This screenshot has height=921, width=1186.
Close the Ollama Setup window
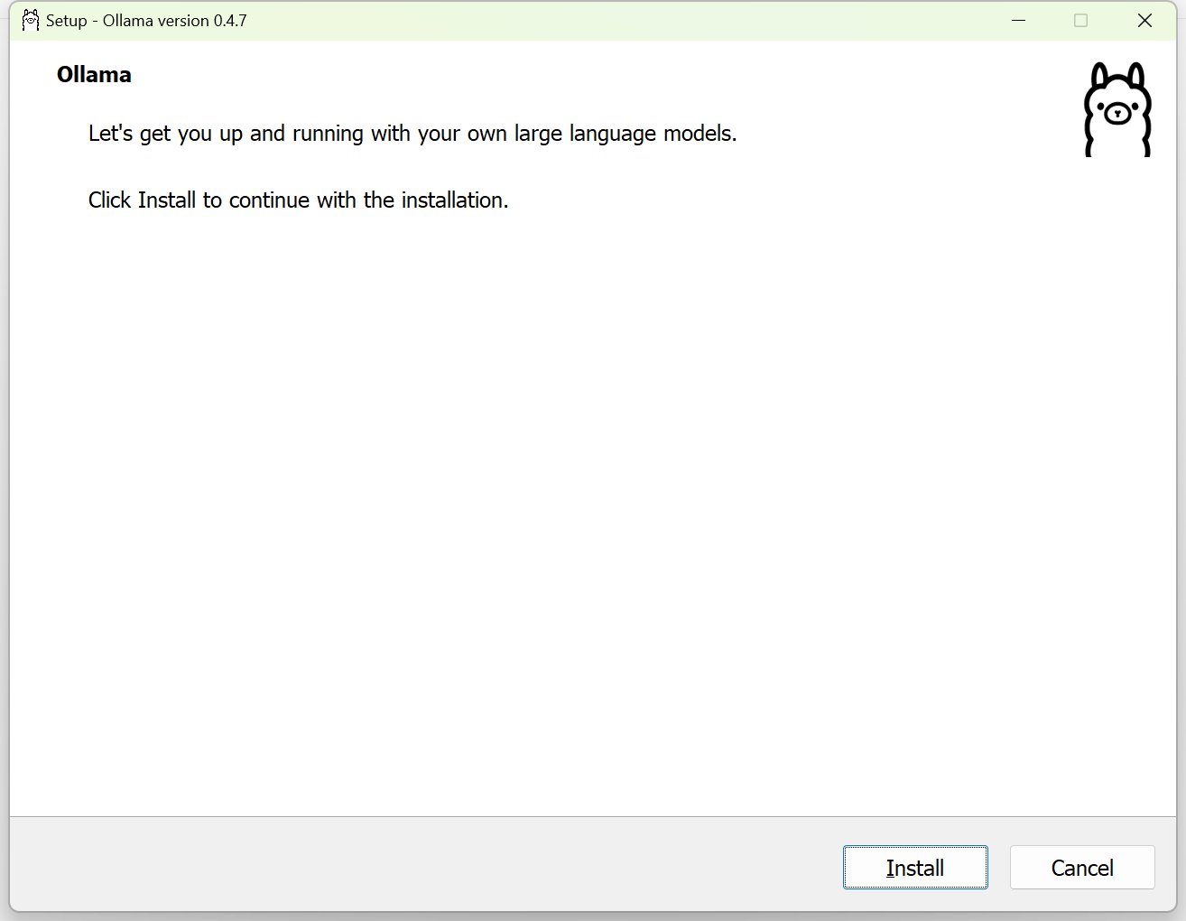click(1144, 20)
